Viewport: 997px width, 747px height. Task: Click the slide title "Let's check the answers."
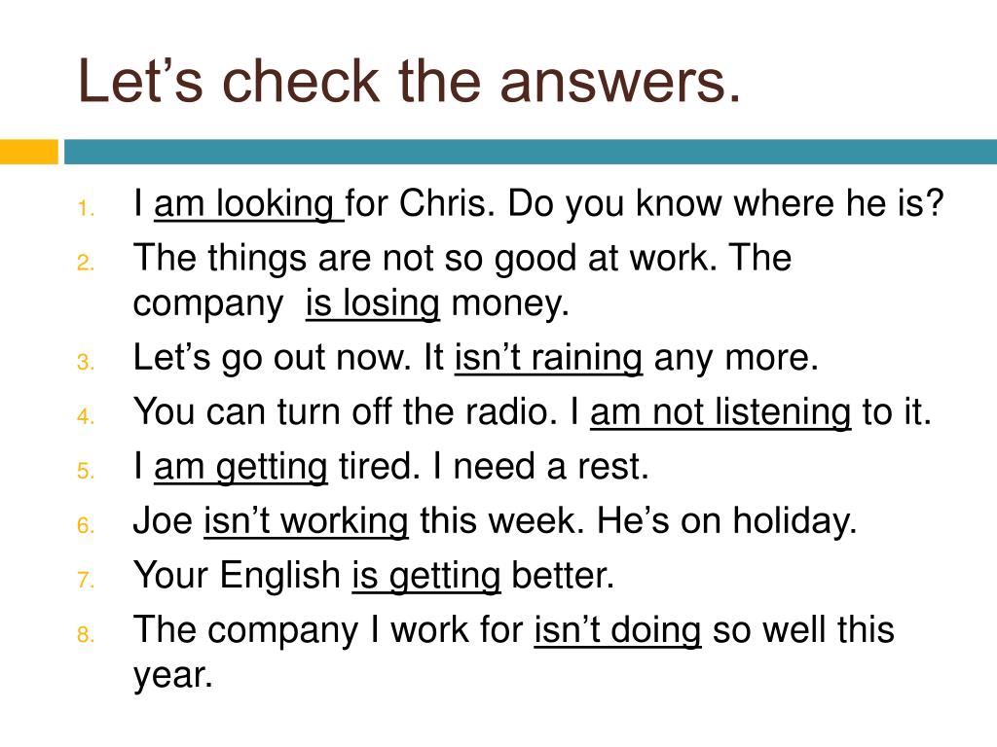(409, 82)
